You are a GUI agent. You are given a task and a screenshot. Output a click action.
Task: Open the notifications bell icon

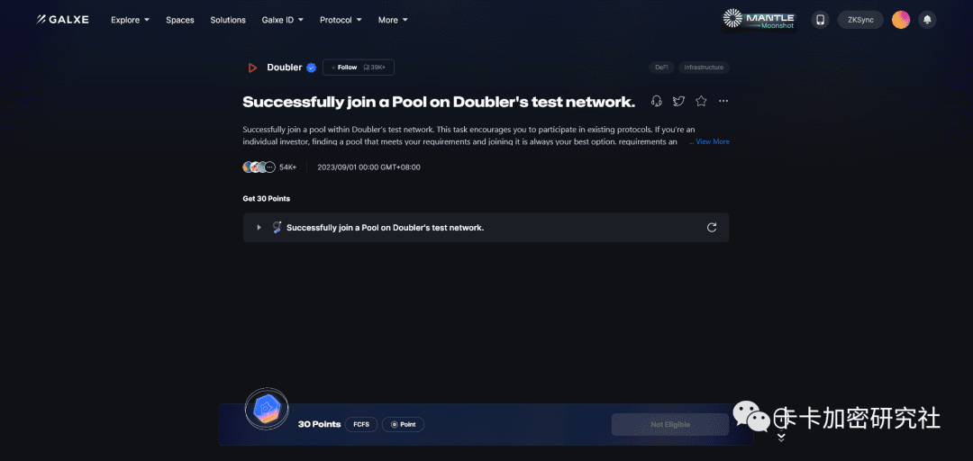click(x=927, y=20)
